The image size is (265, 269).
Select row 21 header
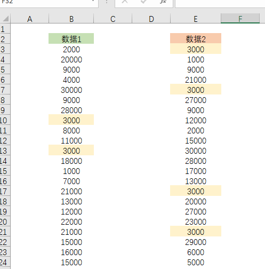pos(5,232)
